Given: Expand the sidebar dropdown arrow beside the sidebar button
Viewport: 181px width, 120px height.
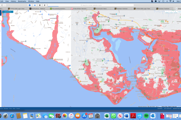Looking at the screenshot, I should (5, 5).
